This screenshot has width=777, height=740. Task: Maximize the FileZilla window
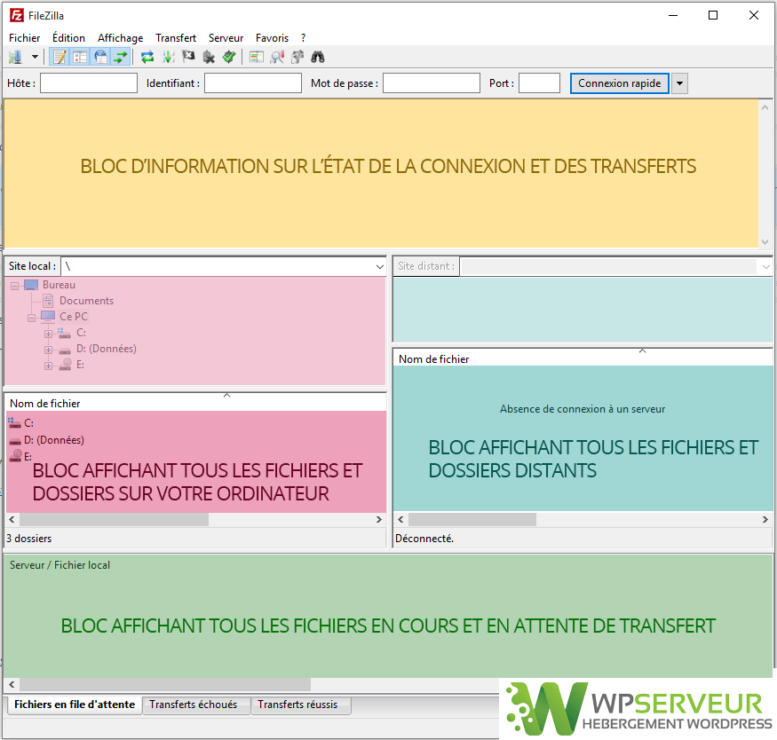click(713, 15)
